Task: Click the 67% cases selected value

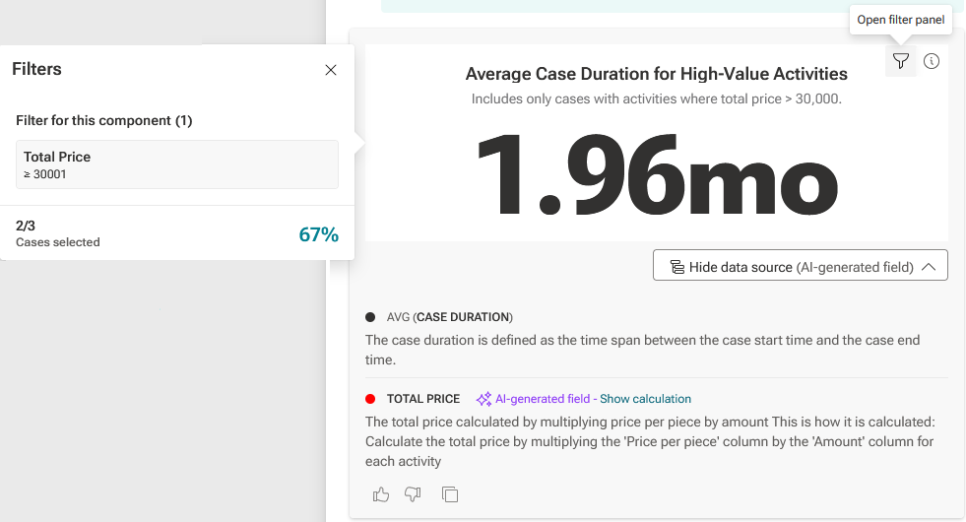Action: (318, 234)
